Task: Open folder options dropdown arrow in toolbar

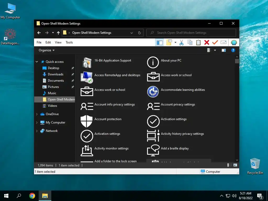Action: coord(175,42)
